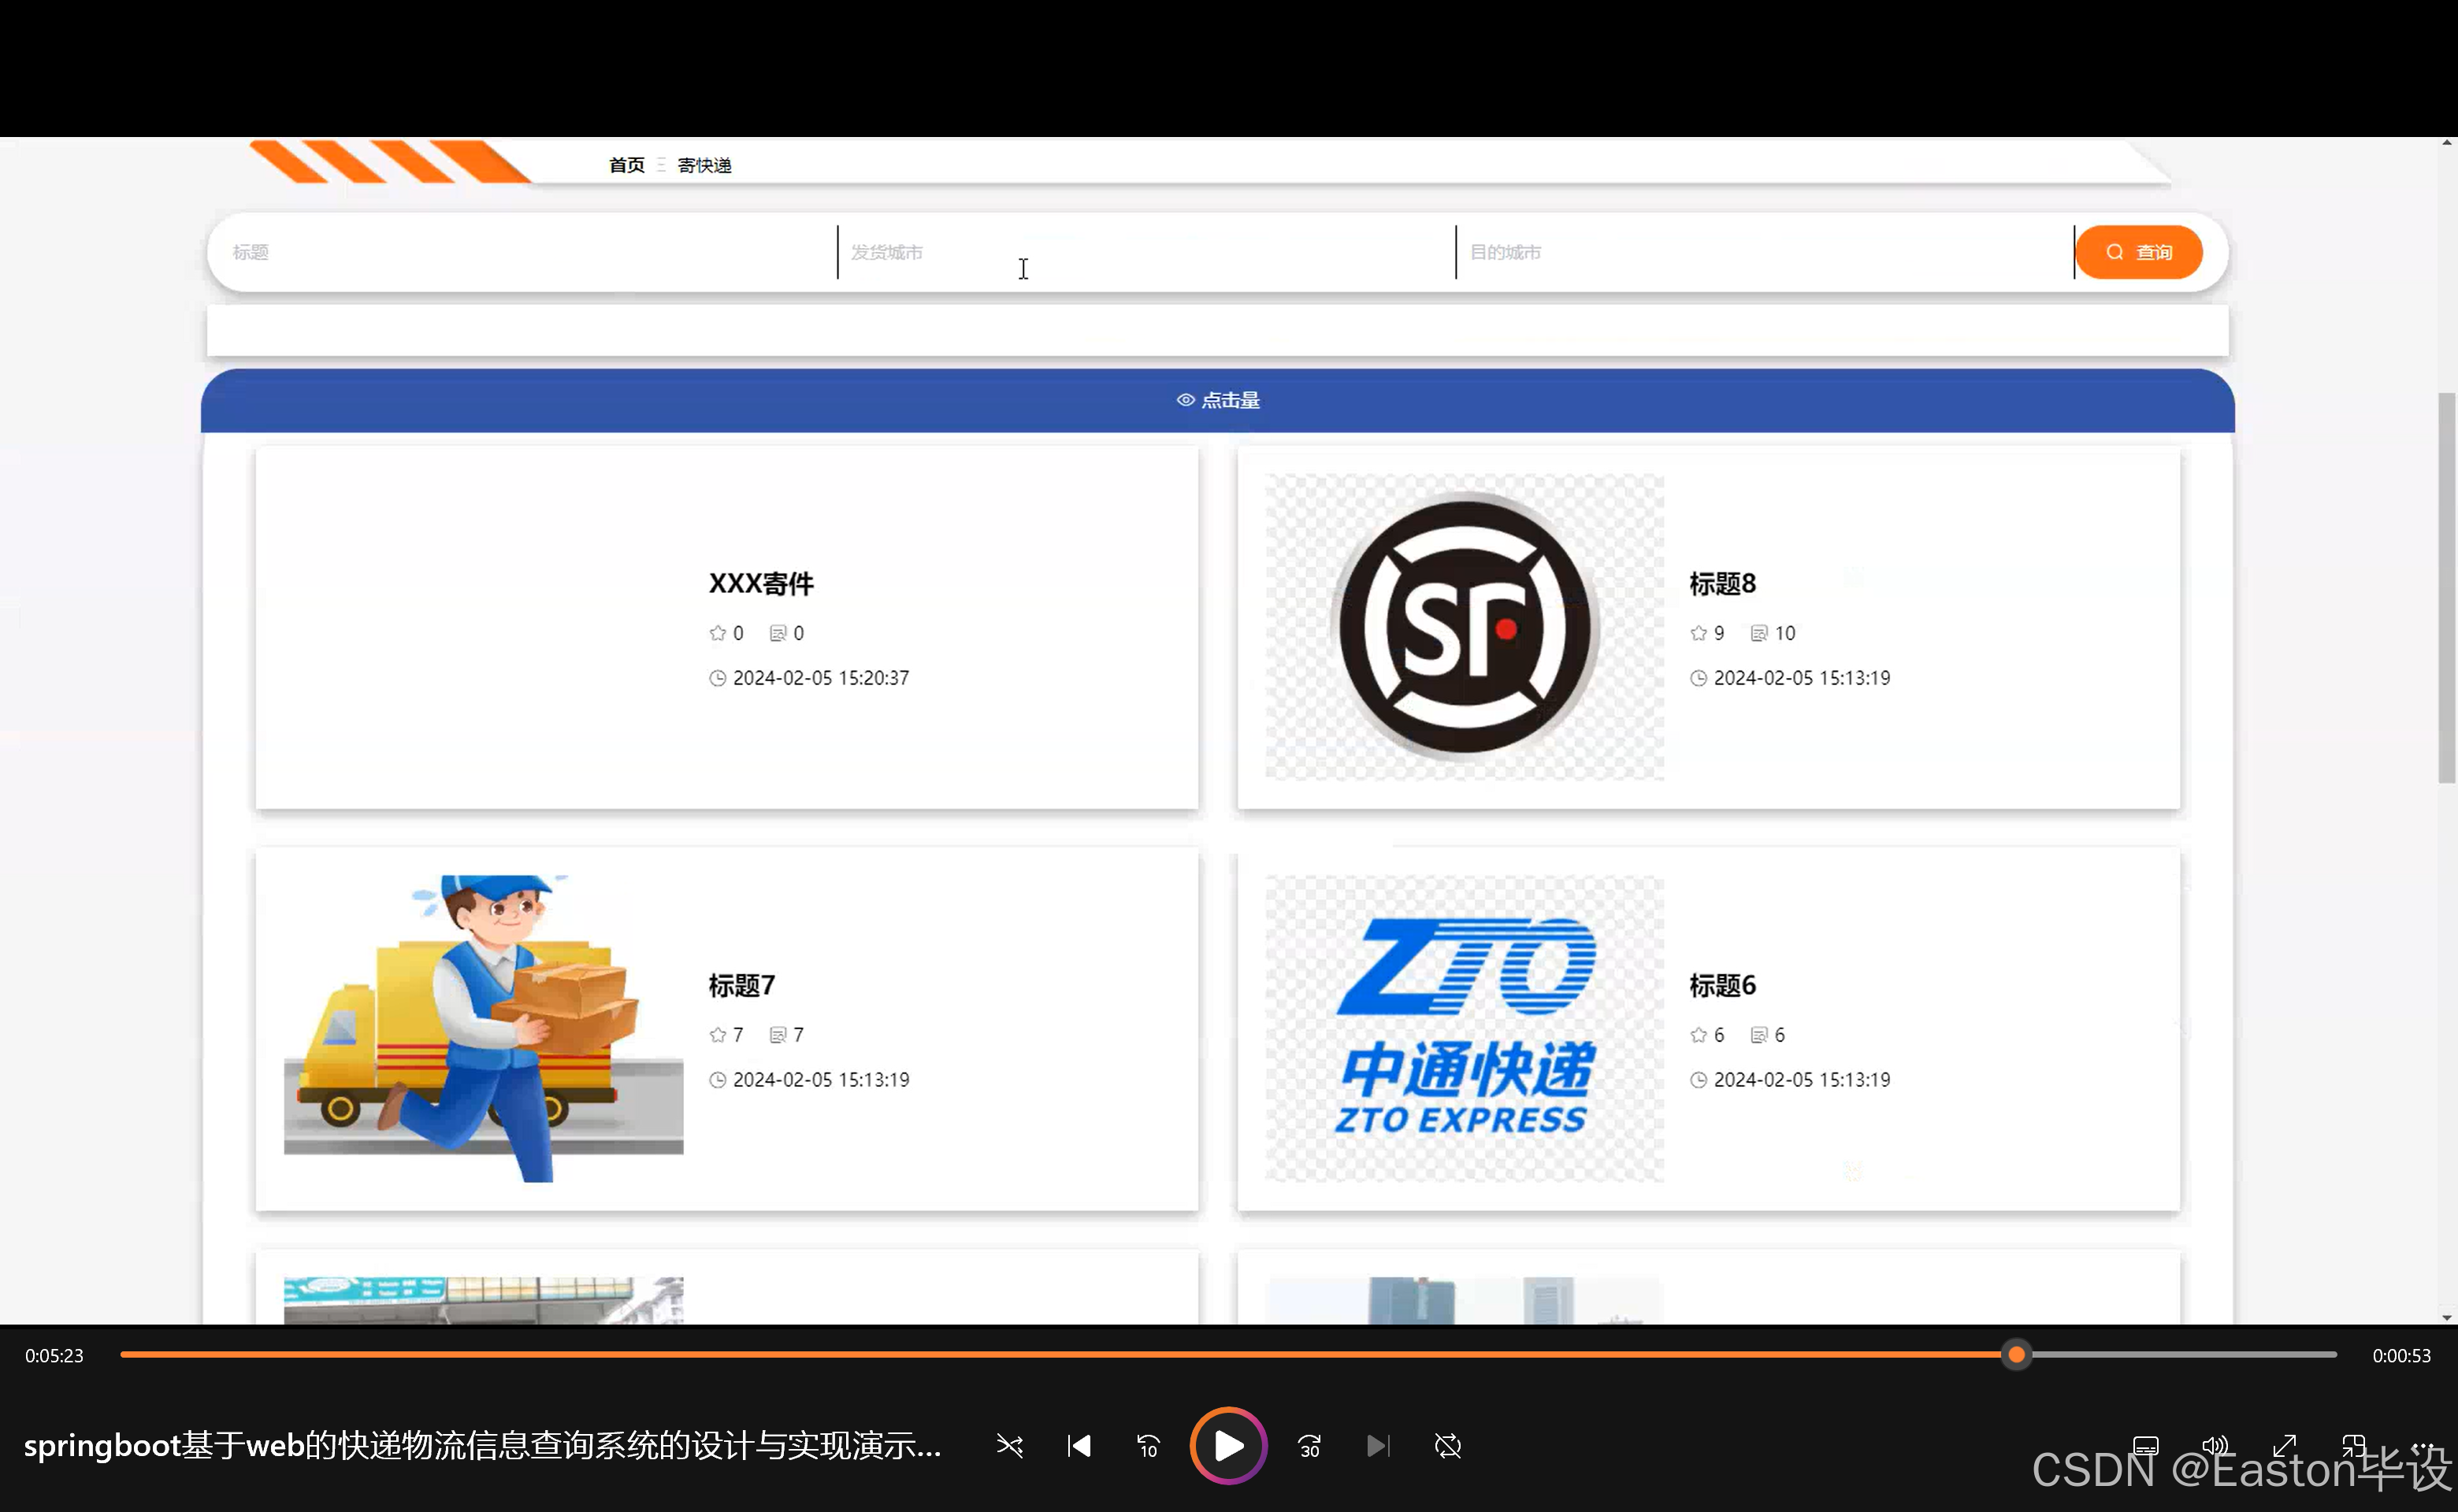Image resolution: width=2458 pixels, height=1512 pixels.
Task: Sort by 点击量 in blue bar
Action: click(x=1217, y=400)
